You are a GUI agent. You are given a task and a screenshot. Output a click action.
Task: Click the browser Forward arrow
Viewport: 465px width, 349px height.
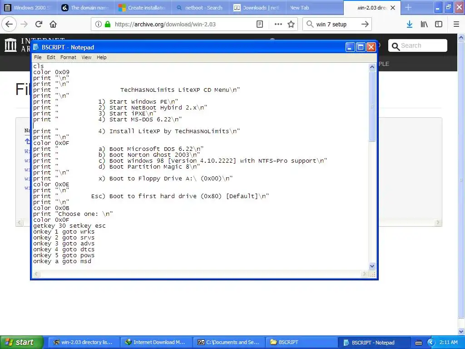coord(24,25)
